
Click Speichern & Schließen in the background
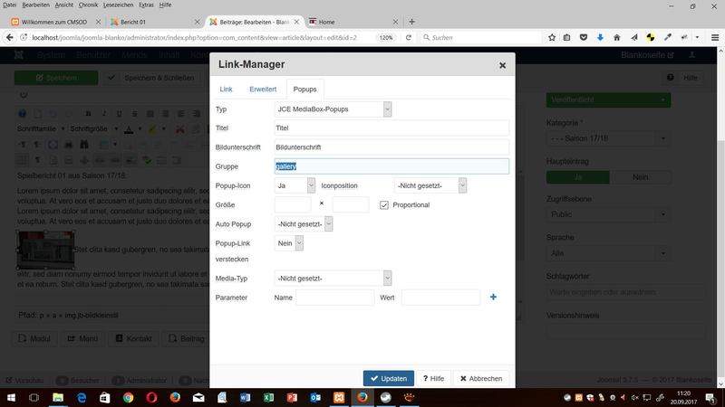point(150,78)
